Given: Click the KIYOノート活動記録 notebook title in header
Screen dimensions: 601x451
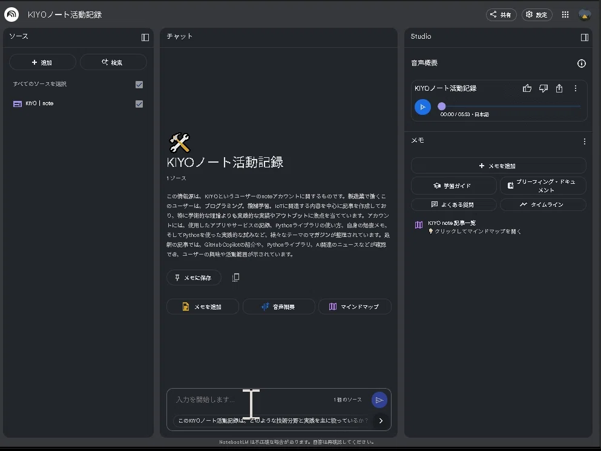Looking at the screenshot, I should [65, 15].
